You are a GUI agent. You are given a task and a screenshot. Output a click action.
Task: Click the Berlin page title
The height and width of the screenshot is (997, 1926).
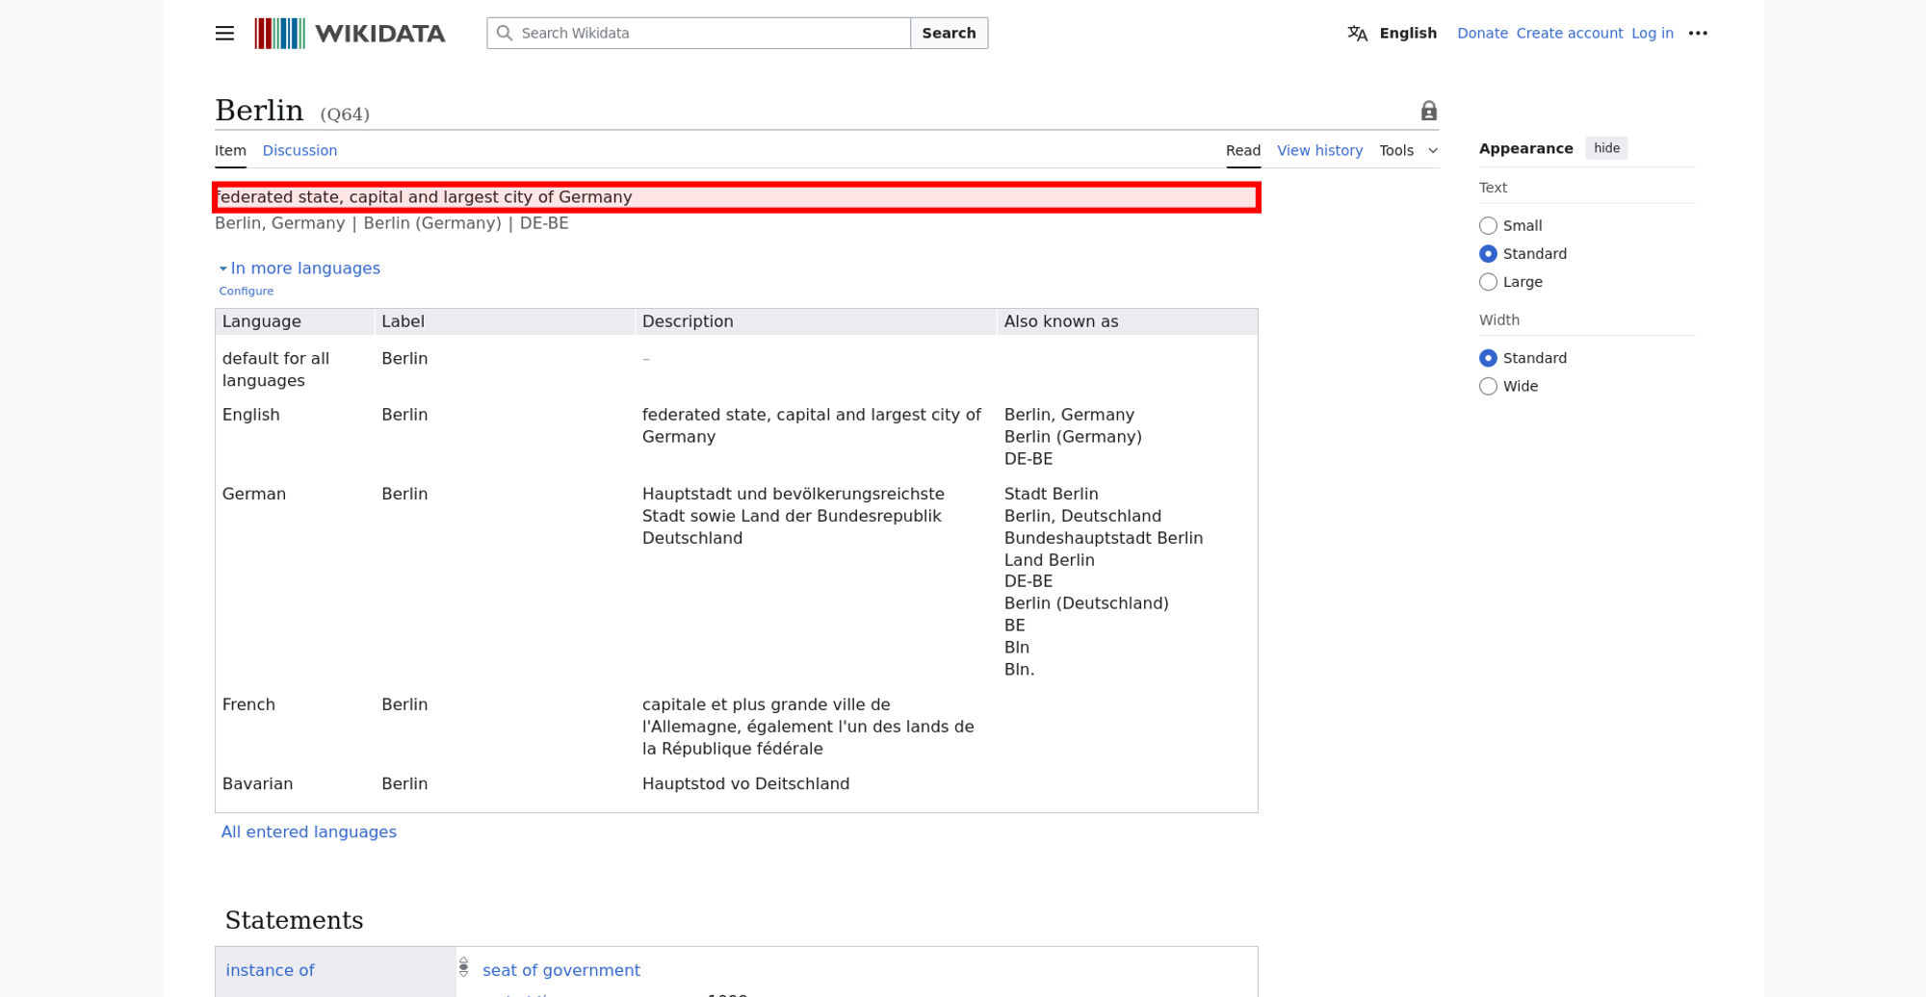259,111
